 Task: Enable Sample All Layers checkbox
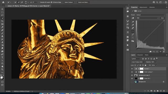[x=39, y=2]
